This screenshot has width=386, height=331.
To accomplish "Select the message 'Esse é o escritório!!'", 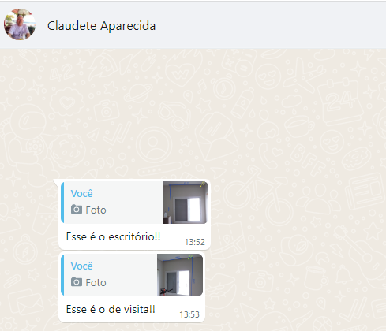I will click(113, 236).
